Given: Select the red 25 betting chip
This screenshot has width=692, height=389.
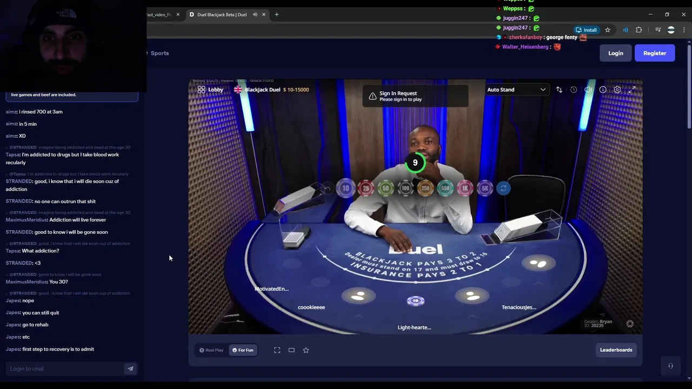Looking at the screenshot, I should (366, 188).
